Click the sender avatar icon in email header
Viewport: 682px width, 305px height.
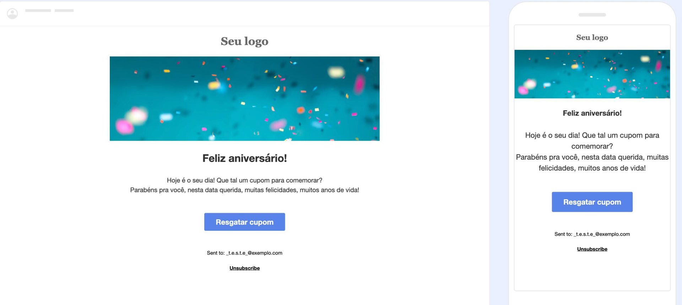(x=12, y=13)
